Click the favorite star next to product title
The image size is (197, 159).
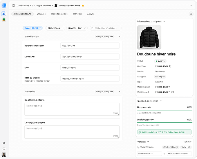83,5
